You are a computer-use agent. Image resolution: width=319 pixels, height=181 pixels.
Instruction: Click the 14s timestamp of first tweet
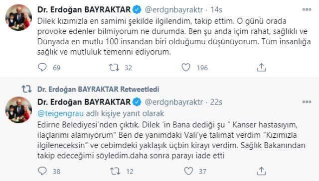click(x=216, y=10)
